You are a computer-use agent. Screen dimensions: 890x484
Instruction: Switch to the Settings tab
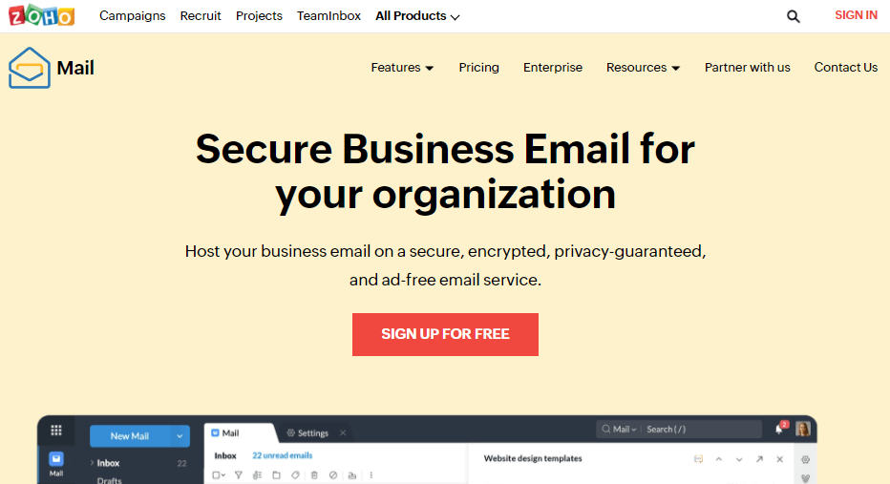(x=307, y=433)
